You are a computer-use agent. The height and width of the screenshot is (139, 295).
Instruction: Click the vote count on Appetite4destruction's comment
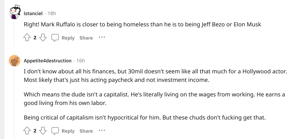35,131
